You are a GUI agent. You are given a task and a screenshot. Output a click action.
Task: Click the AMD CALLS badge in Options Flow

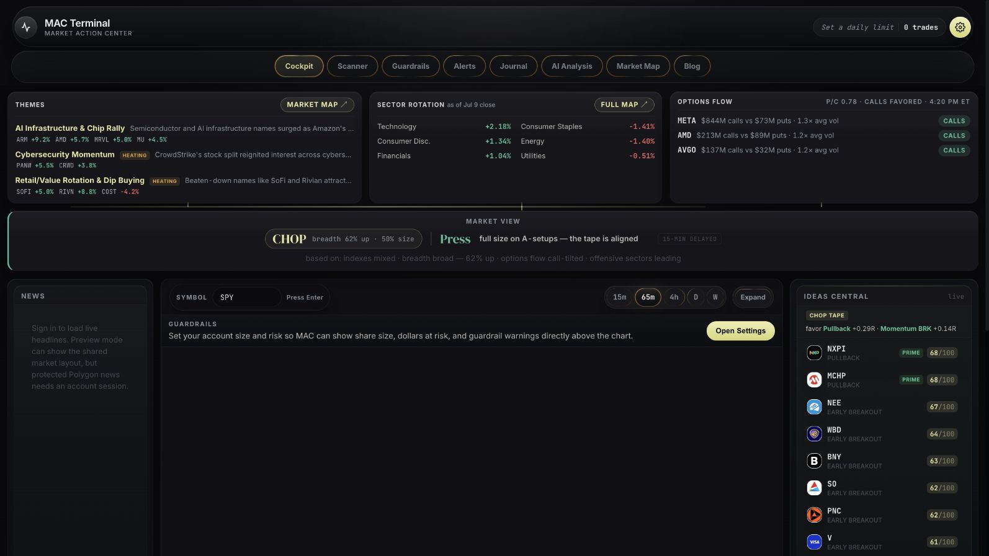954,136
